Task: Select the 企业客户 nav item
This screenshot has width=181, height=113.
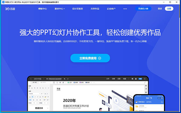Action: [x=111, y=9]
